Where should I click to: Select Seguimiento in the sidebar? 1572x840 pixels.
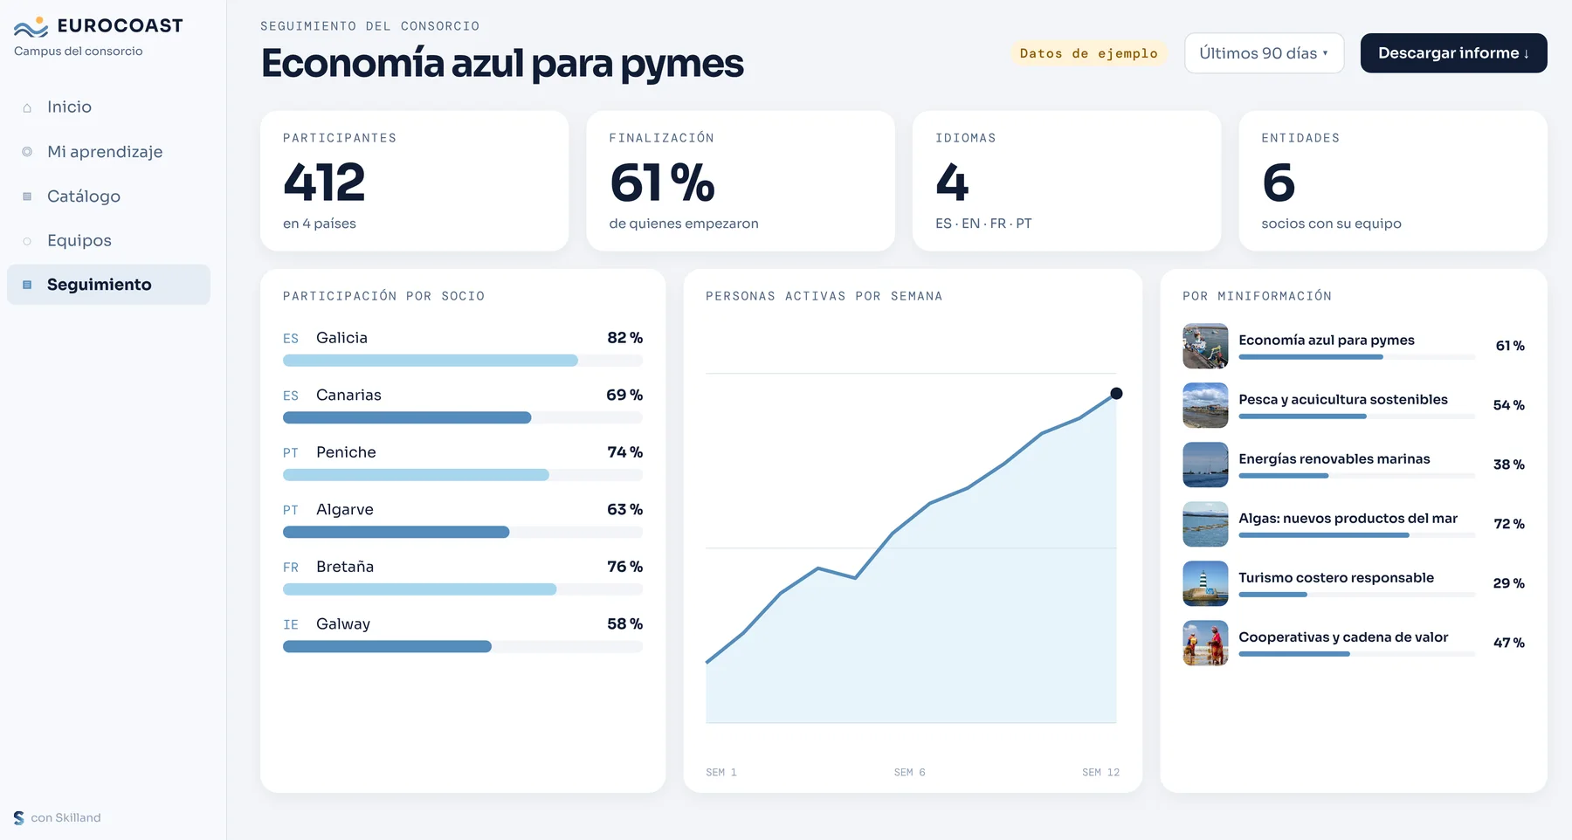pos(108,285)
